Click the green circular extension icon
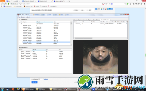Screen dimensions: 146x91 pyautogui.click(x=128, y=4)
